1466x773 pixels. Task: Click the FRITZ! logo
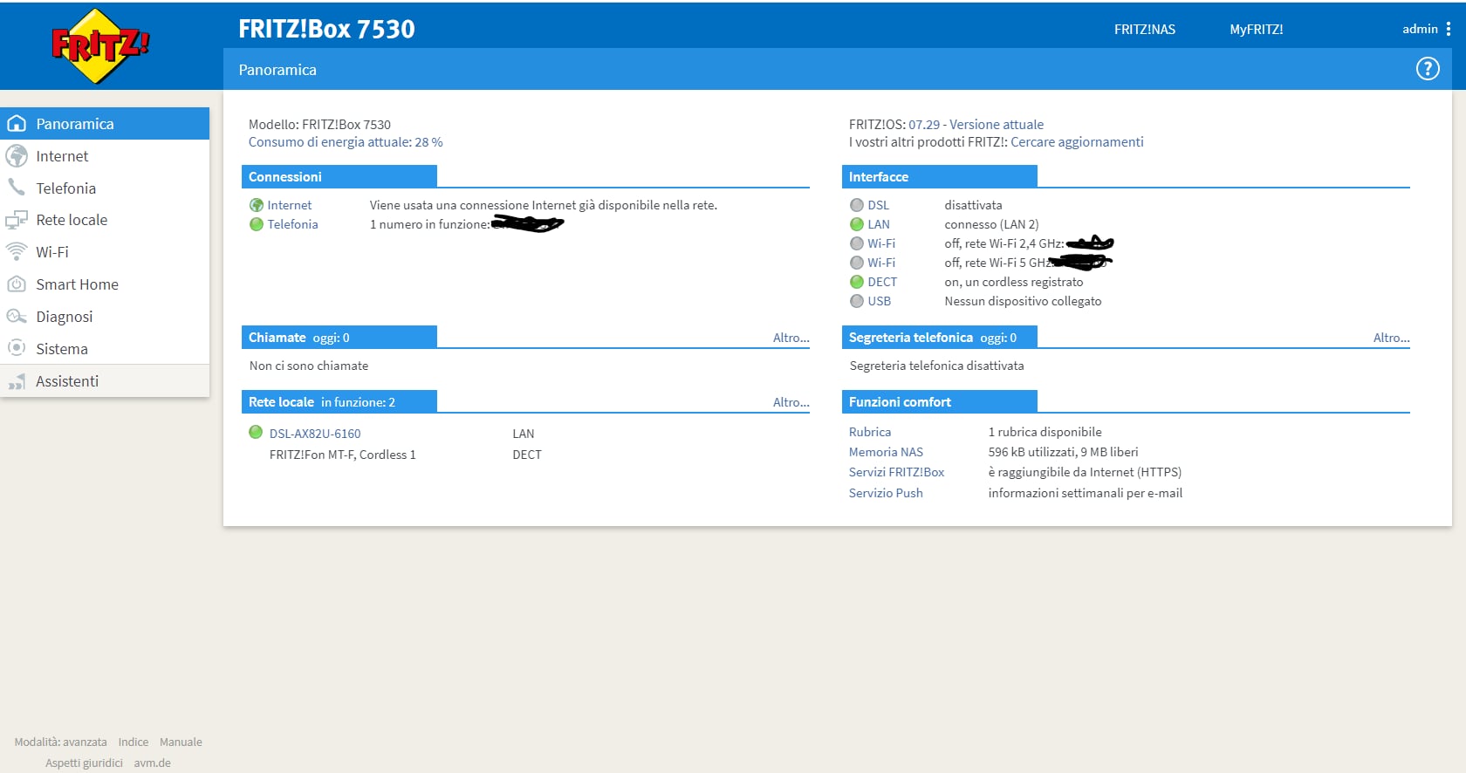coord(100,45)
